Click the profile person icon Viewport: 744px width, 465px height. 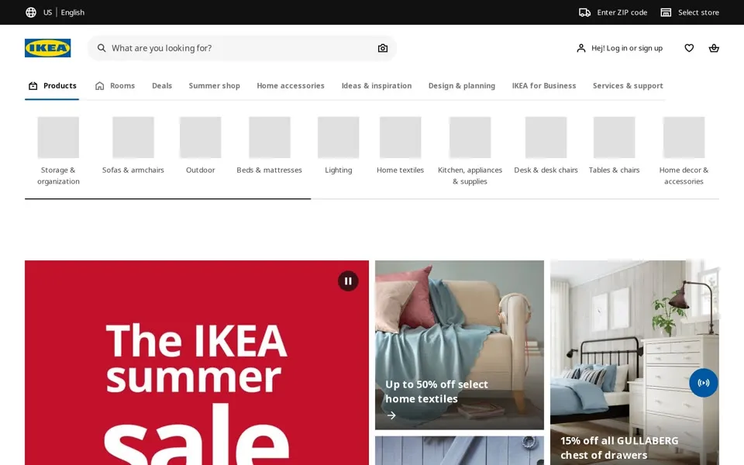click(580, 48)
